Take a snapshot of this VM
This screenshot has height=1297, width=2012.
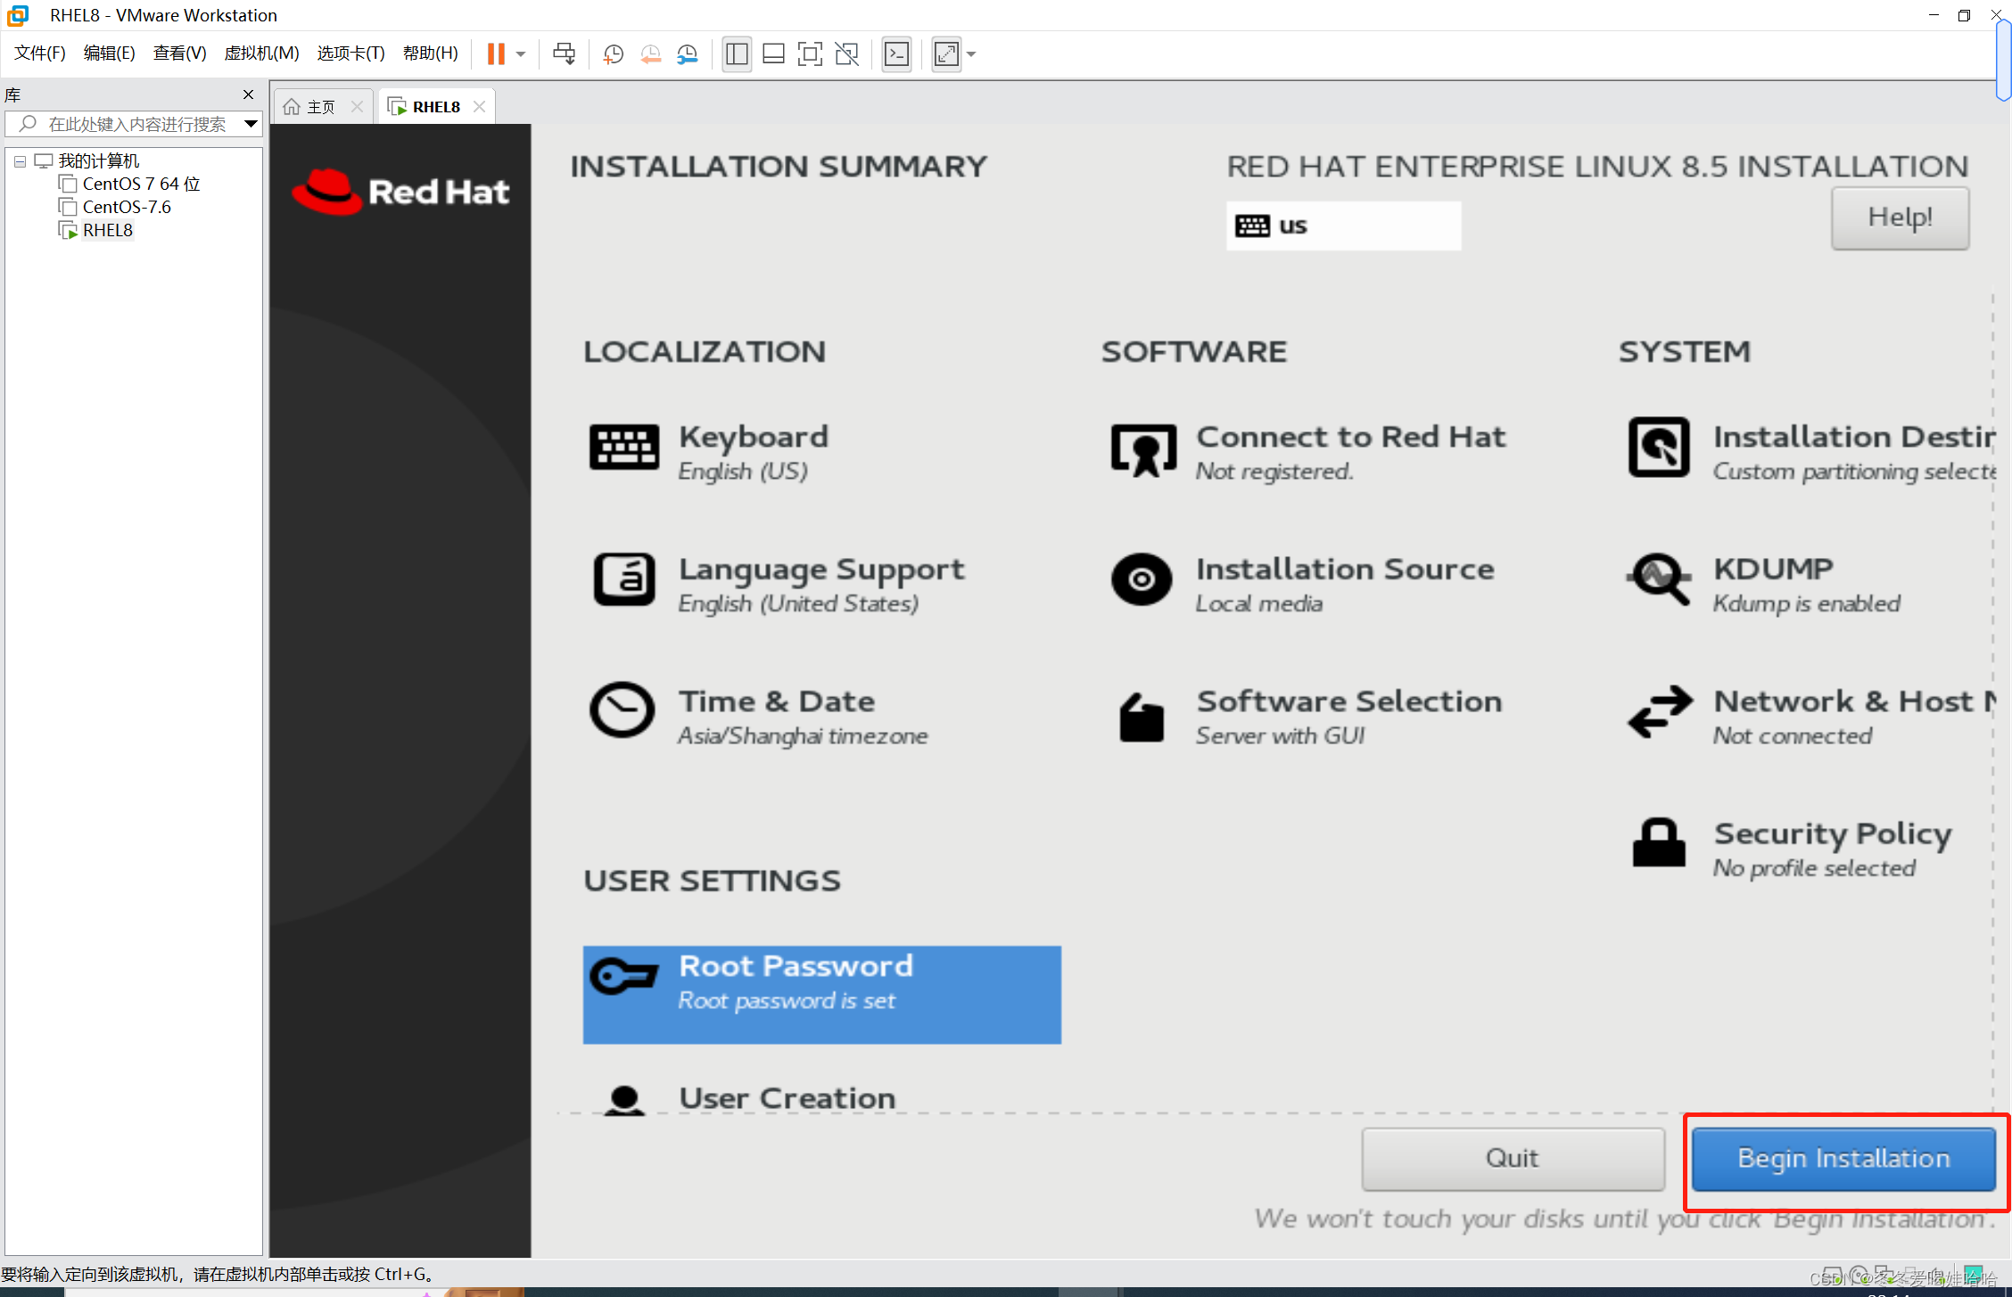pyautogui.click(x=613, y=54)
